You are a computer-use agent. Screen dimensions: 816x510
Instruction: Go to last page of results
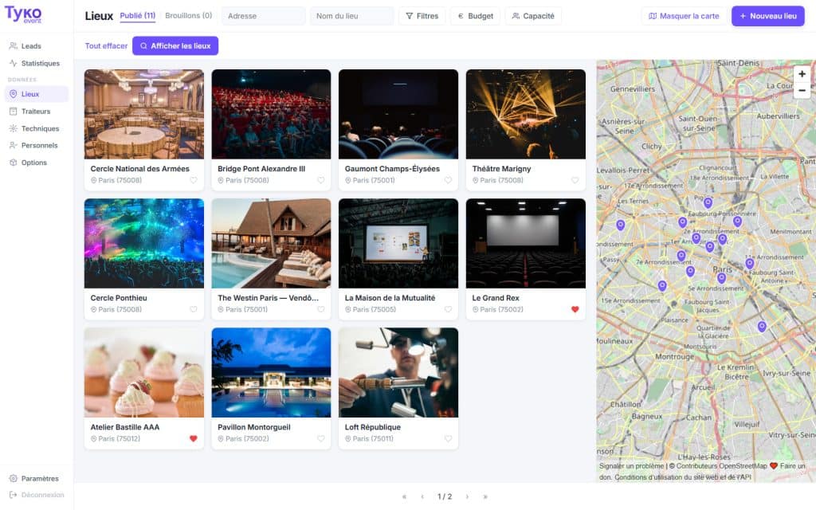coord(485,496)
